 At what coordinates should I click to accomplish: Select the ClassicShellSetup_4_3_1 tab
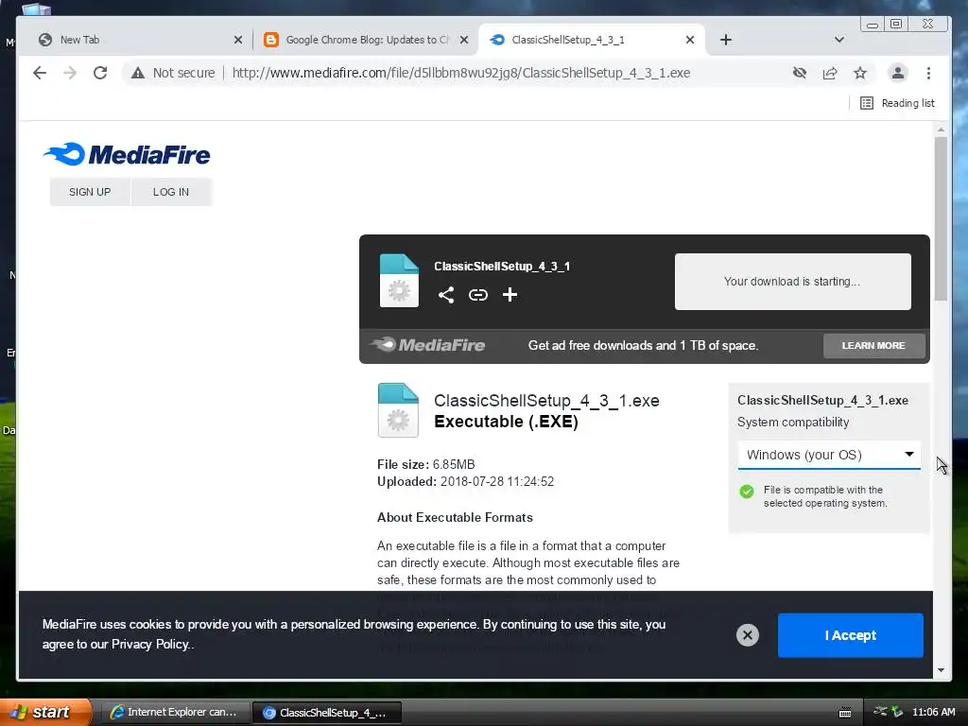click(x=592, y=40)
